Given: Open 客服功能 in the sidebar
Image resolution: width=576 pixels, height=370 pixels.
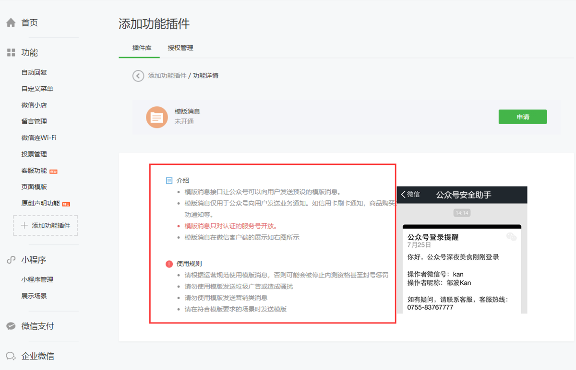Looking at the screenshot, I should pos(34,170).
